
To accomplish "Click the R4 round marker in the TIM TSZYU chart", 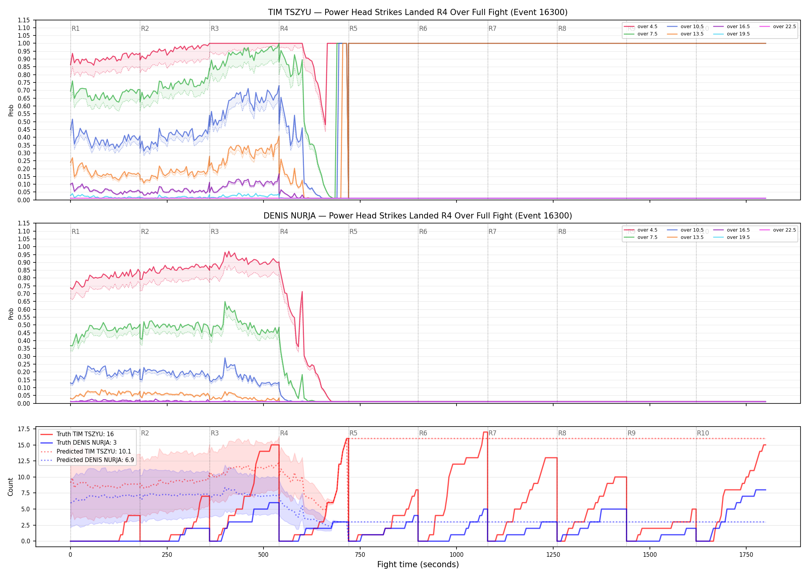I will click(x=284, y=29).
